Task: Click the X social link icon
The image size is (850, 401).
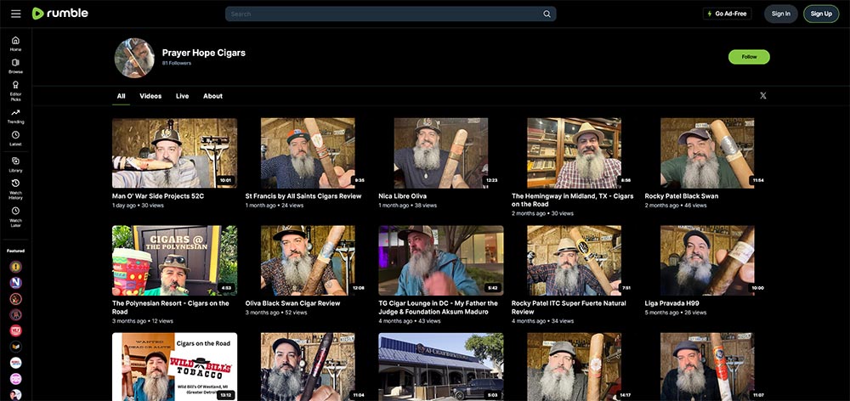Action: tap(762, 96)
